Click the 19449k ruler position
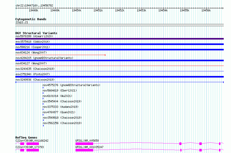 coord(55,10)
